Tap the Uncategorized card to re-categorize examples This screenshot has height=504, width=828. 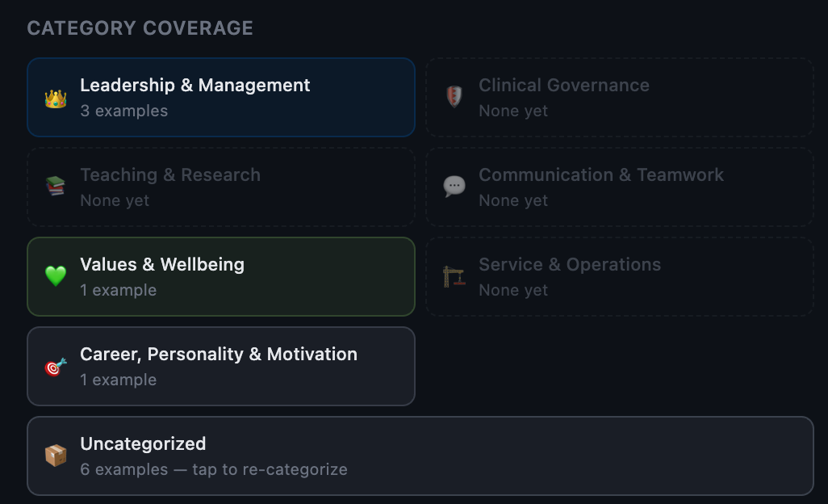click(x=420, y=455)
